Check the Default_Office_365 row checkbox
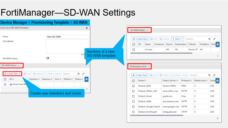 pos(133,91)
